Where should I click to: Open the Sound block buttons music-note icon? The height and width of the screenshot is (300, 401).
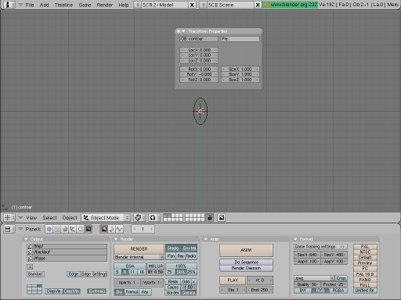pos(112,229)
